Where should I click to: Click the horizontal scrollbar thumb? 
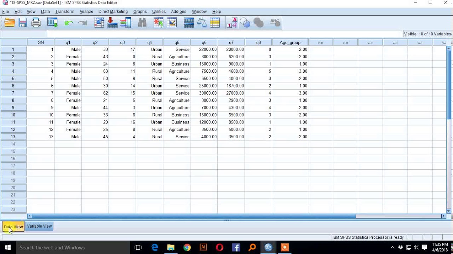193,216
